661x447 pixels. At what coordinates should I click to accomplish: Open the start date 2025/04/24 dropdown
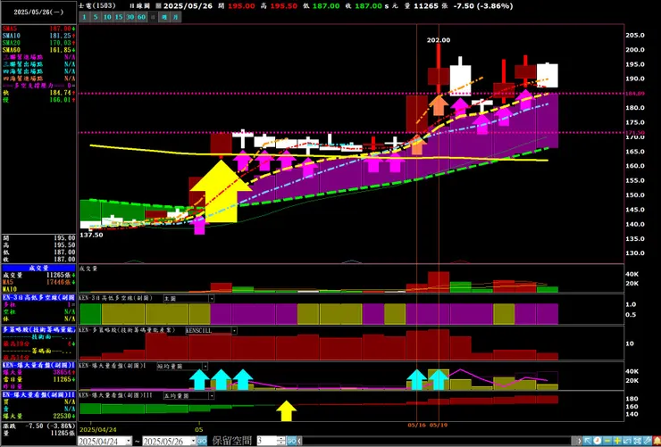click(x=128, y=441)
